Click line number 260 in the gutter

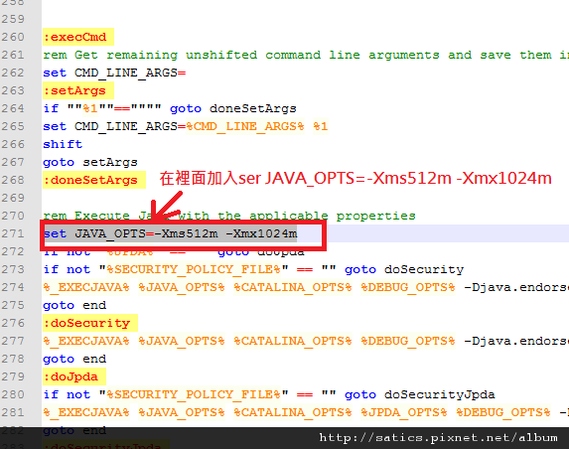tap(13, 37)
